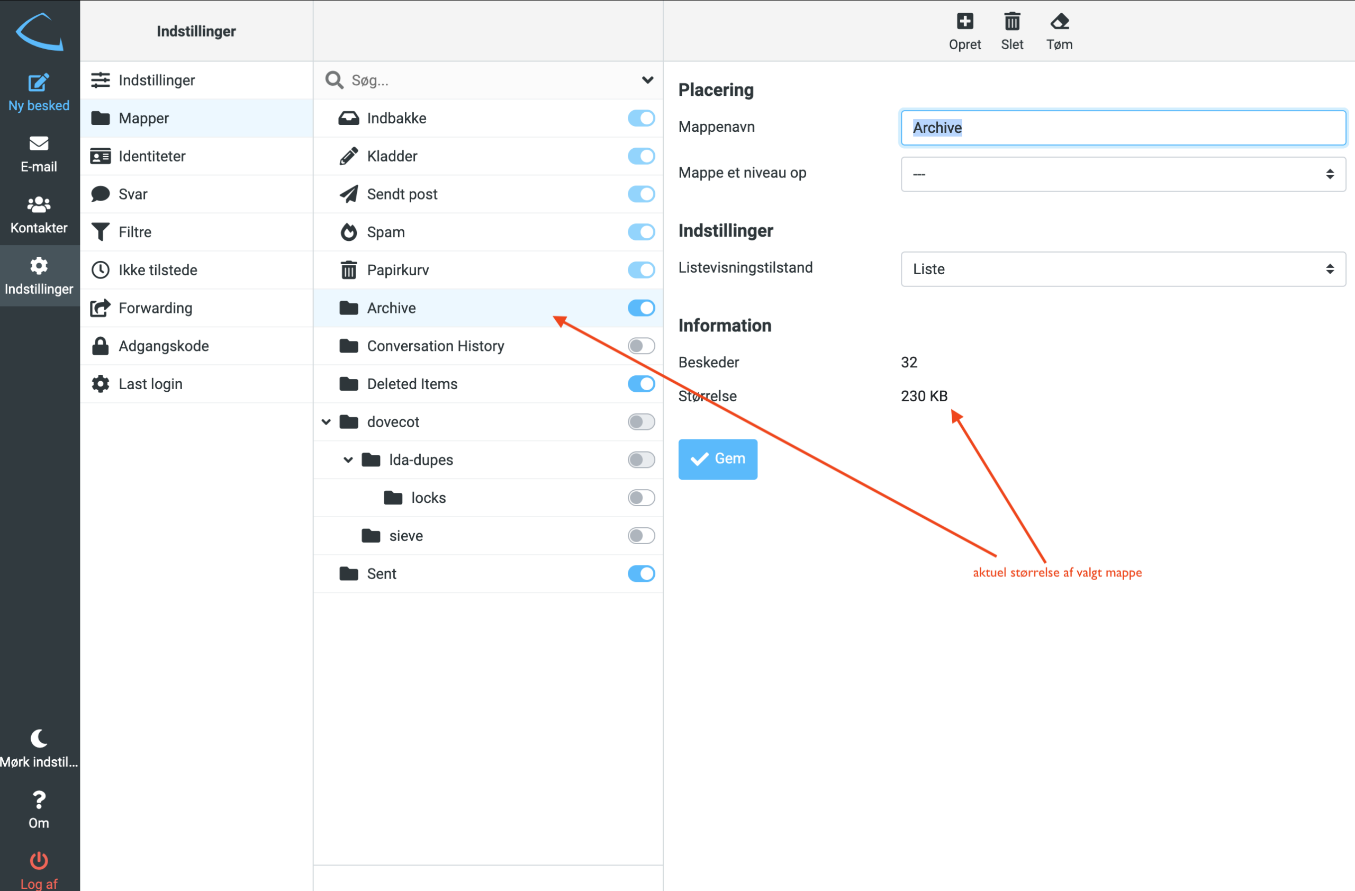Open the Identiteter settings section

click(151, 156)
